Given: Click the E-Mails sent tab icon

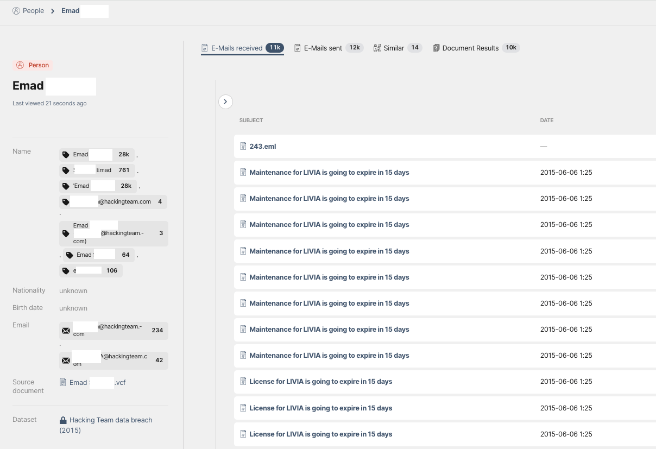Looking at the screenshot, I should pyautogui.click(x=298, y=48).
